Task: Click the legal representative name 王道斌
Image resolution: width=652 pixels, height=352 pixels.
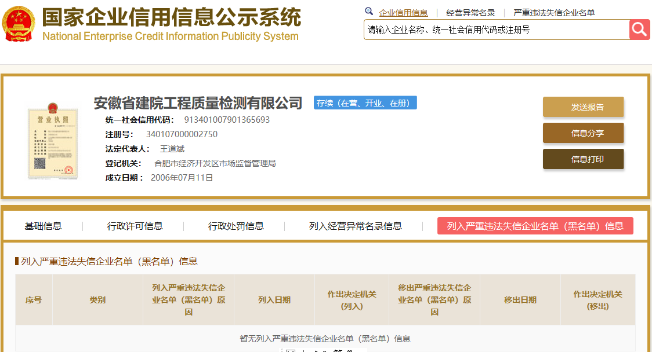Action: pyautogui.click(x=172, y=149)
